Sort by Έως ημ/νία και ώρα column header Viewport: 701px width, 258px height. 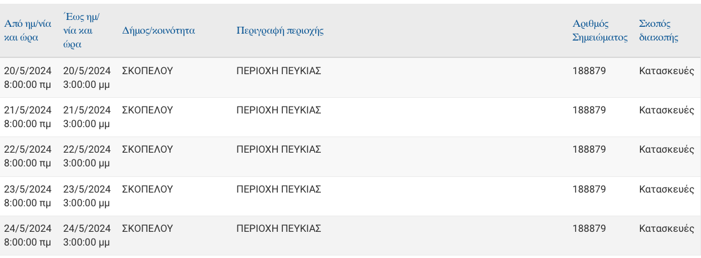(x=81, y=31)
